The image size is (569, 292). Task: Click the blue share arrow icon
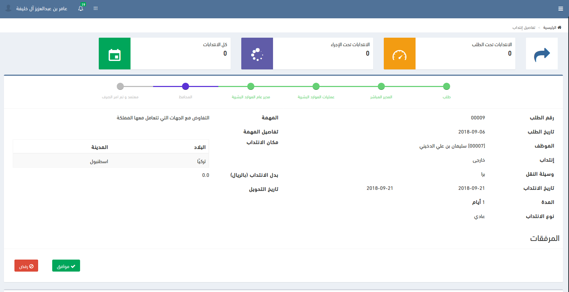[541, 54]
